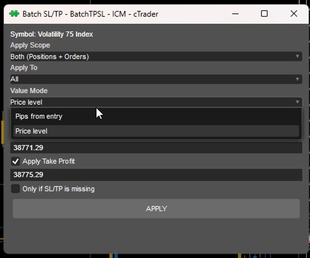Image resolution: width=310 pixels, height=258 pixels.
Task: Click the window title bar text
Action: pos(90,14)
